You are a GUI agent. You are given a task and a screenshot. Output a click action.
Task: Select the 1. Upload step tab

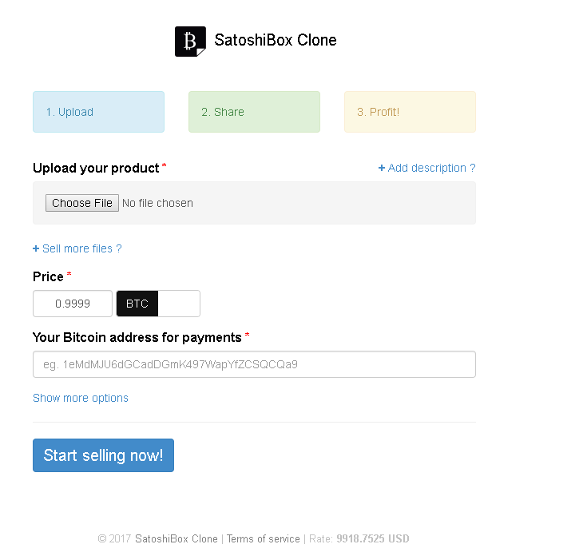point(98,112)
